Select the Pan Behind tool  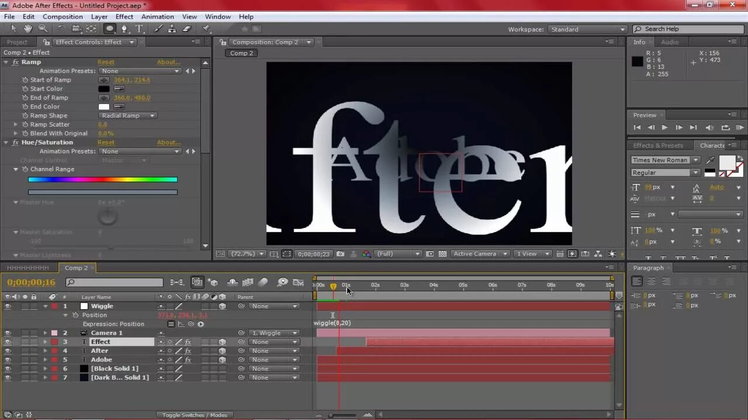[92, 29]
